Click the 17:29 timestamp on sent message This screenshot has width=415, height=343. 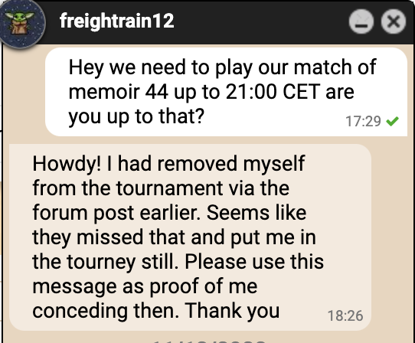pyautogui.click(x=363, y=122)
